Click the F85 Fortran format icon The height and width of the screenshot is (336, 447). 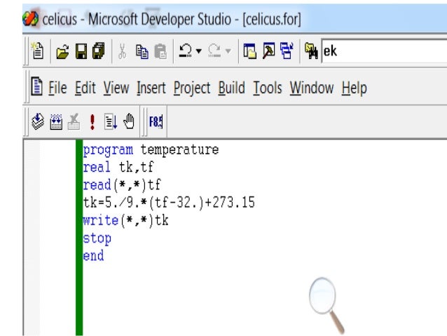pyautogui.click(x=156, y=122)
